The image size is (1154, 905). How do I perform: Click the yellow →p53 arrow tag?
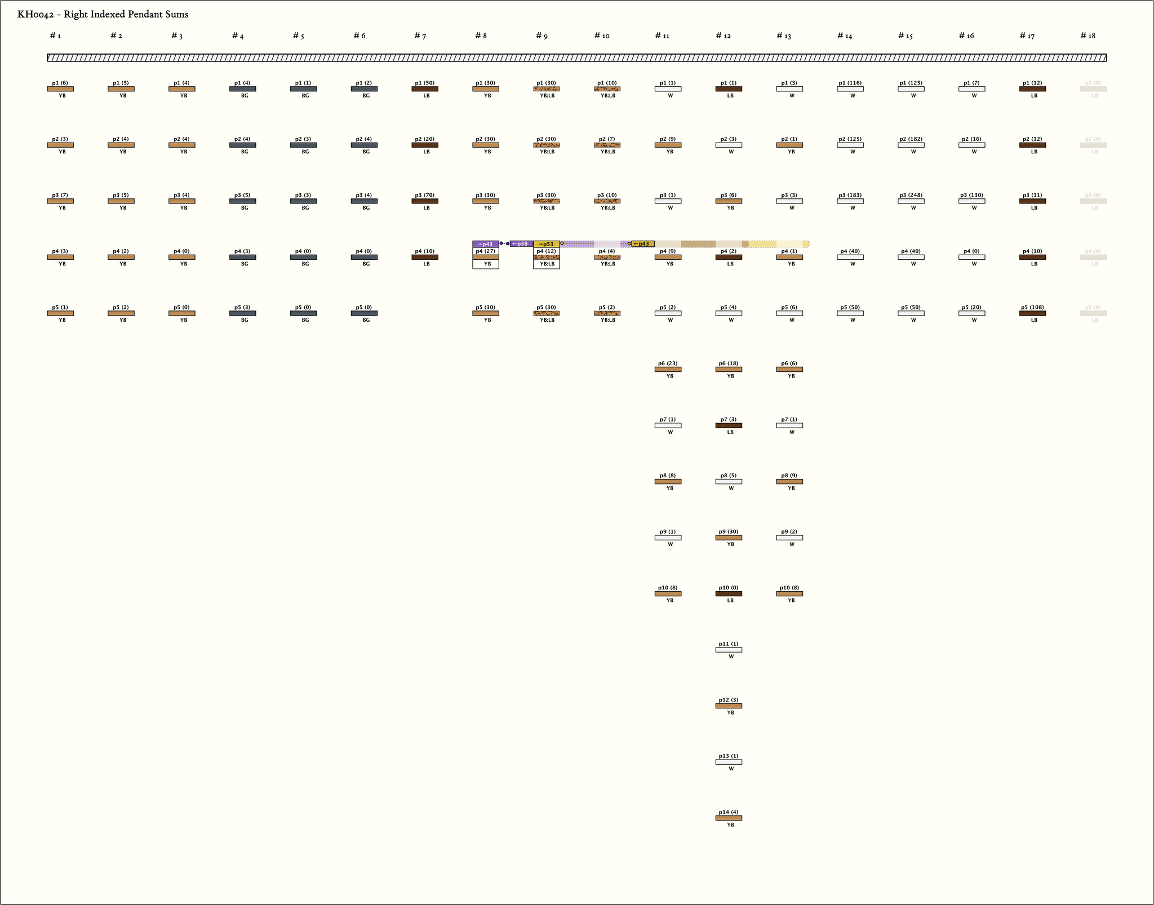[546, 244]
